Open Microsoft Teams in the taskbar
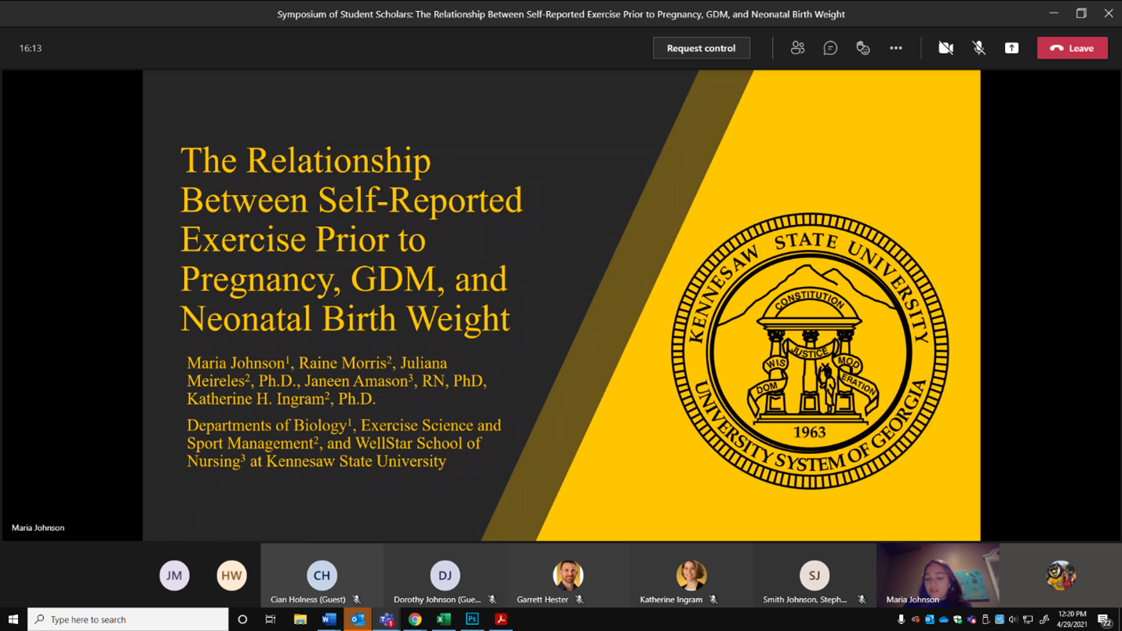1122x631 pixels. click(x=386, y=619)
